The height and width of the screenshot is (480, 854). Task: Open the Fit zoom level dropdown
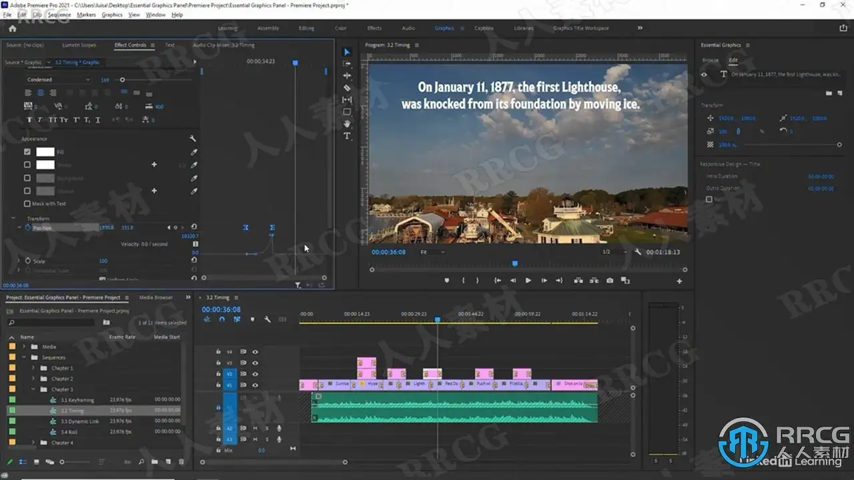coord(432,252)
